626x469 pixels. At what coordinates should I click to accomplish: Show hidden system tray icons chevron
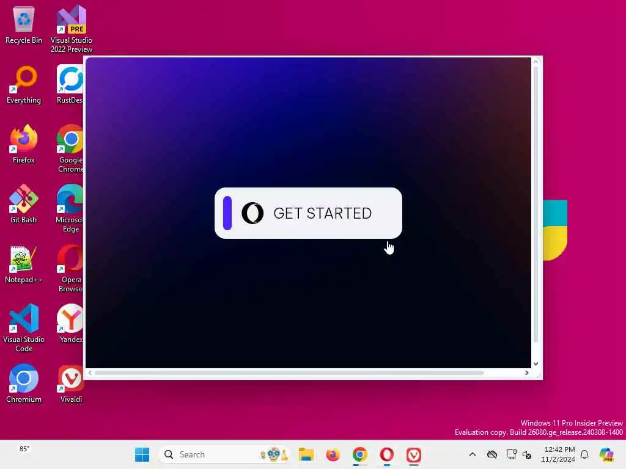(473, 454)
